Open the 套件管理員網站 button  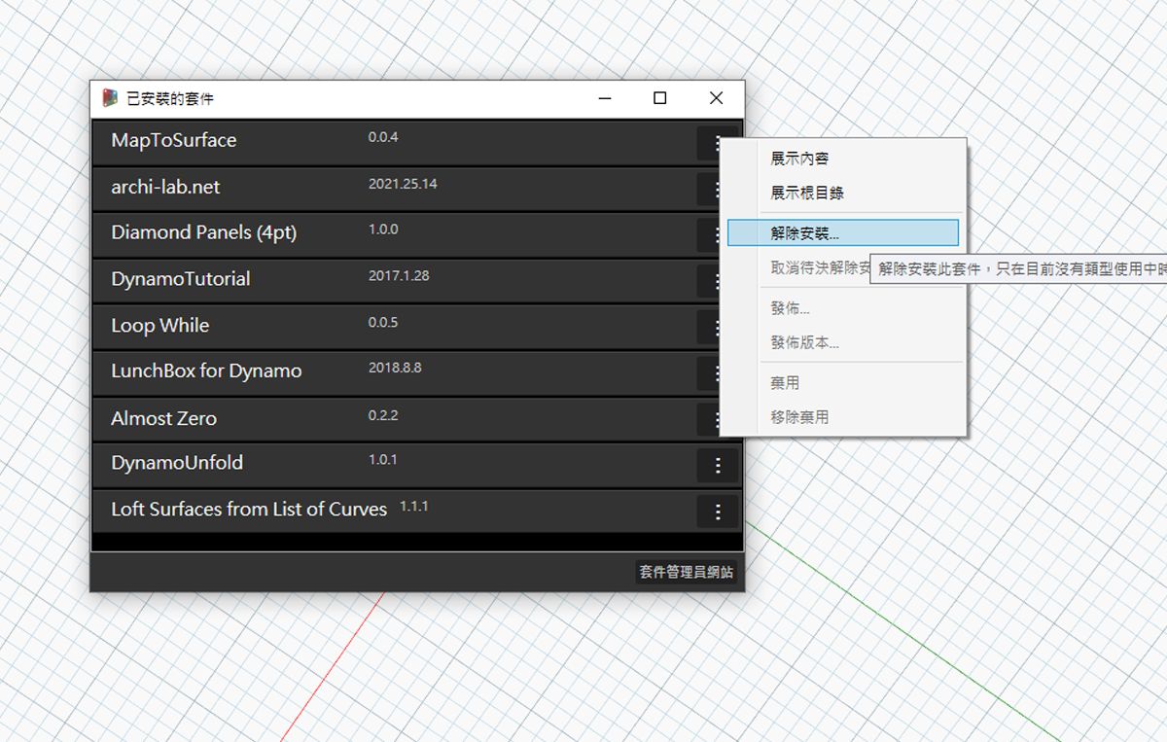tap(687, 573)
